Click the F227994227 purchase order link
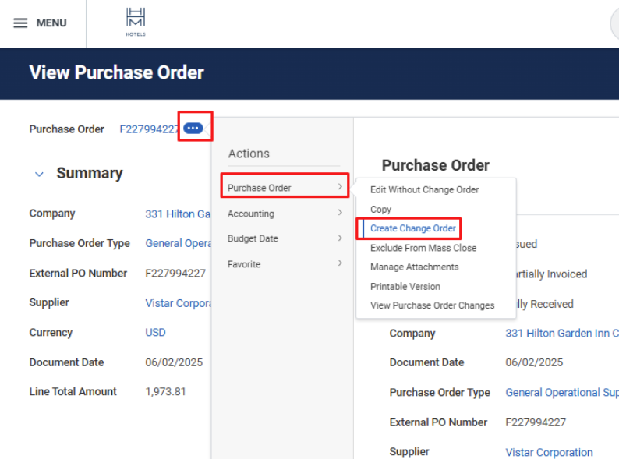 click(x=149, y=129)
